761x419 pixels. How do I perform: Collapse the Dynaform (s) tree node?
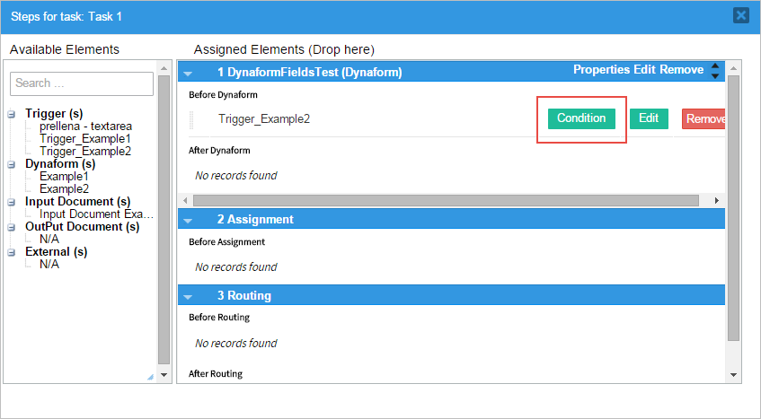pos(12,164)
